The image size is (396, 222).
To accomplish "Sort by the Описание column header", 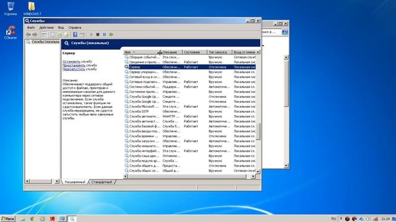I will click(x=171, y=52).
